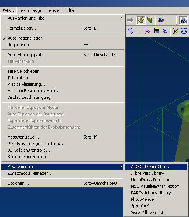Image resolution: width=189 pixels, height=217 pixels.
Task: Expand the Zusatzmodule submenu arrow
Action: point(121,167)
